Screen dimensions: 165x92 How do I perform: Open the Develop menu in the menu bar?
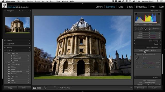30,1
